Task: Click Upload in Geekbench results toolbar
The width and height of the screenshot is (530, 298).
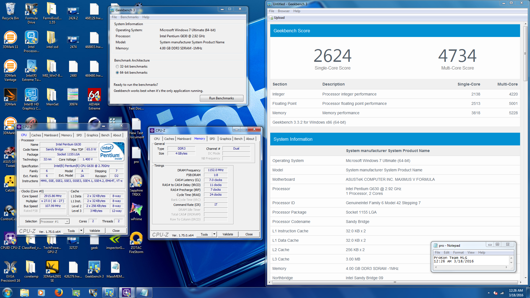Action: [x=277, y=18]
